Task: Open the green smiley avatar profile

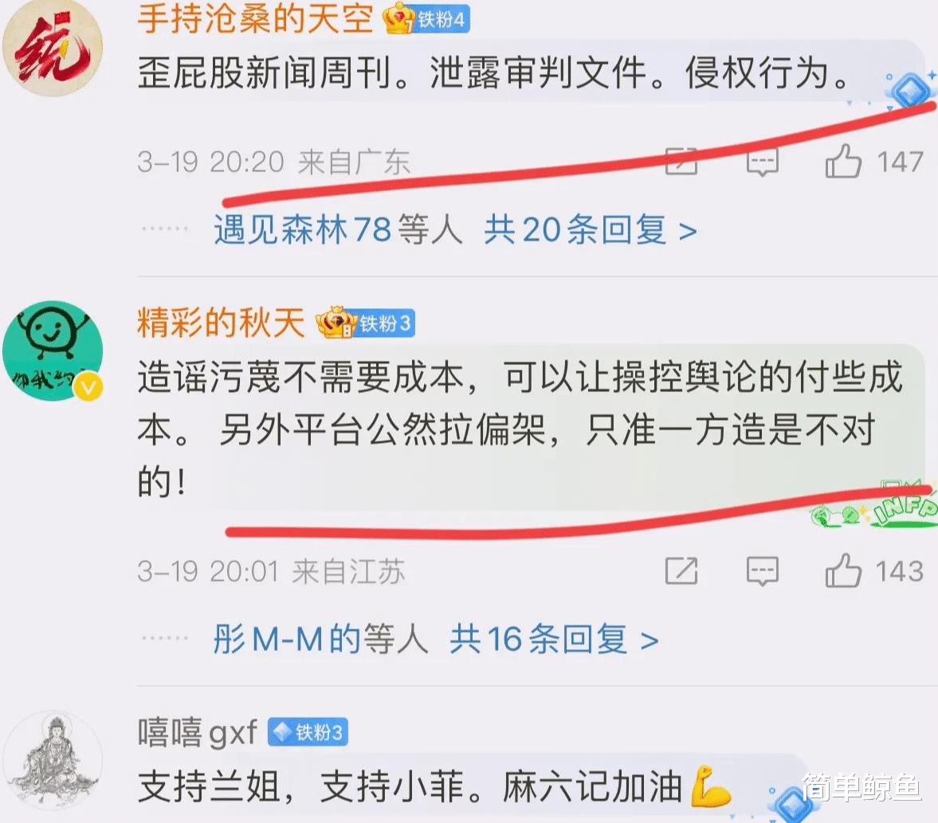Action: [52, 351]
